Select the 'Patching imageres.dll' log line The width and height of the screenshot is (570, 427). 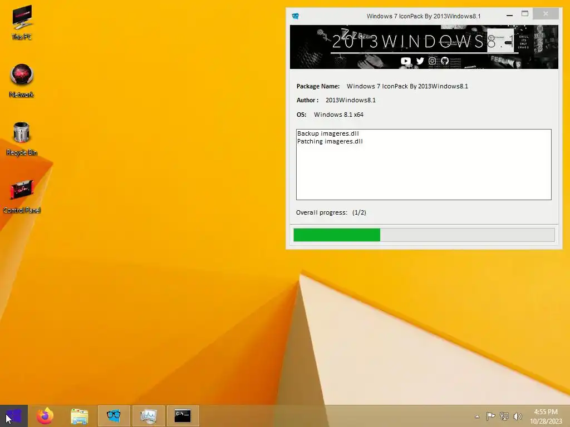coord(330,141)
